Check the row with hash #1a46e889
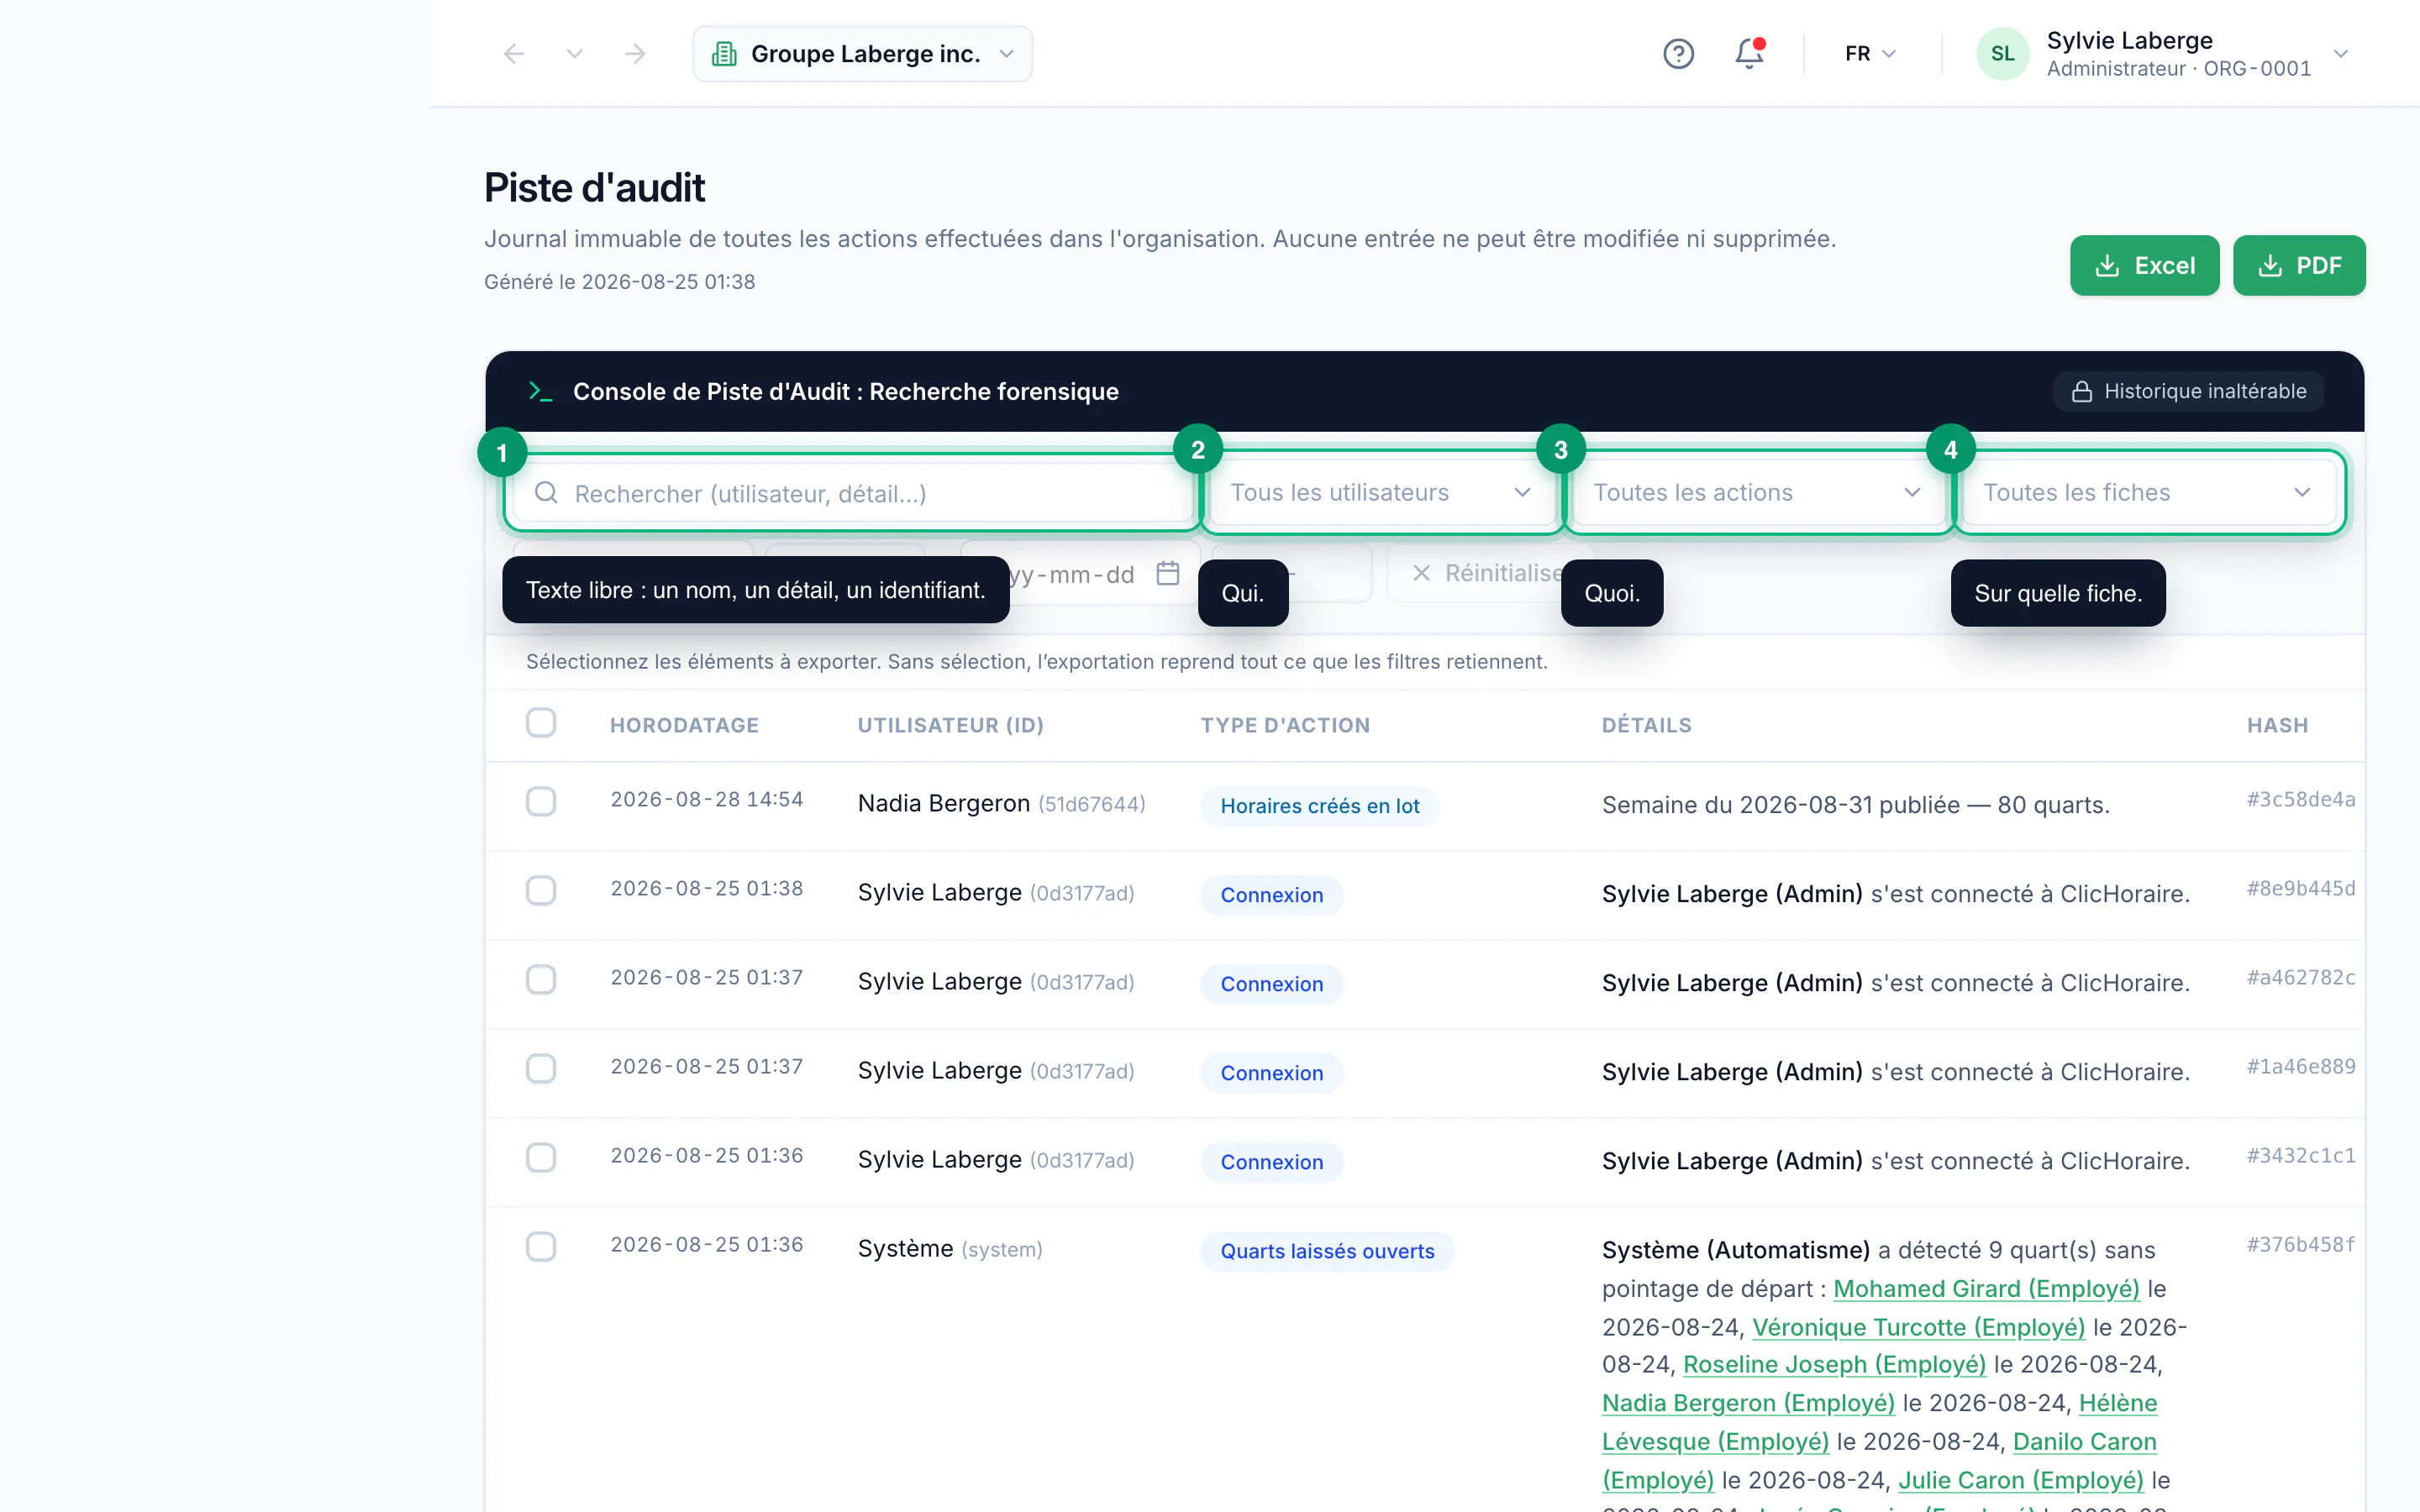 [541, 1069]
